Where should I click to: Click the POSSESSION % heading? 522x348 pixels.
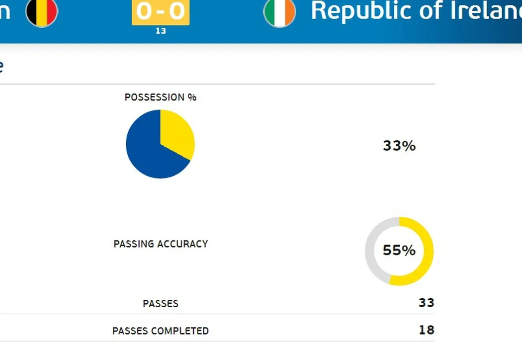pos(161,97)
